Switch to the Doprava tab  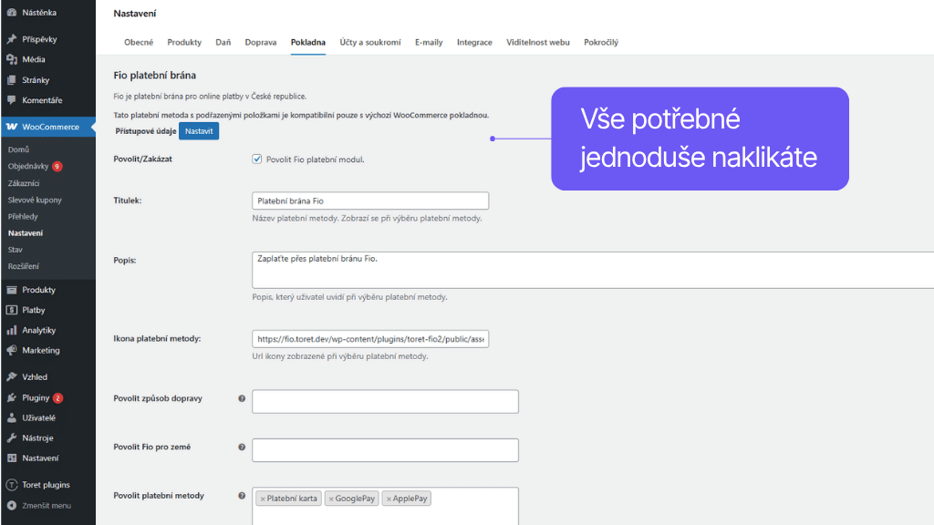pos(260,42)
